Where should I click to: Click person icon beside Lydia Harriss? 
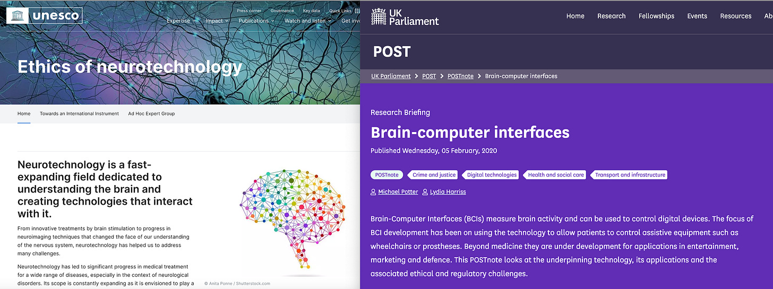[425, 191]
